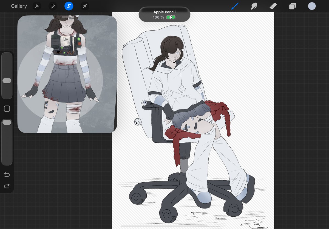Open the active color picker circle
Screen dimensions: 329x229
pos(312,6)
